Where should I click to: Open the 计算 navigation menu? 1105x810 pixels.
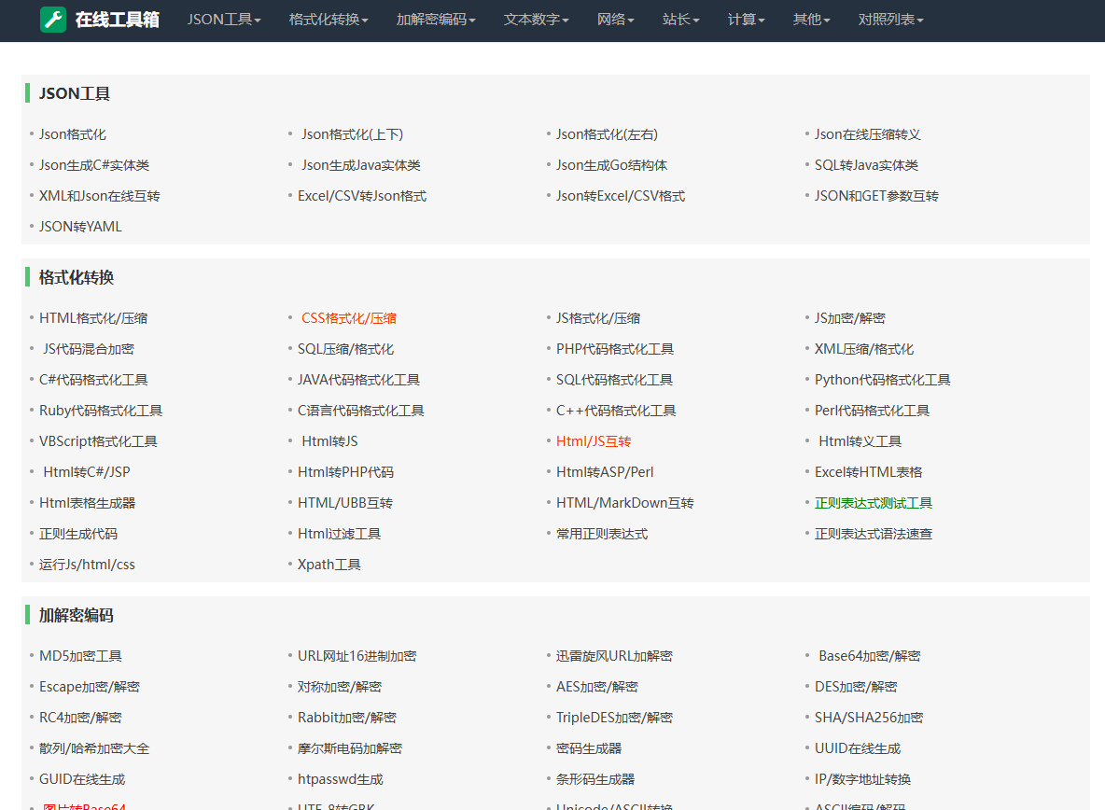(x=747, y=20)
